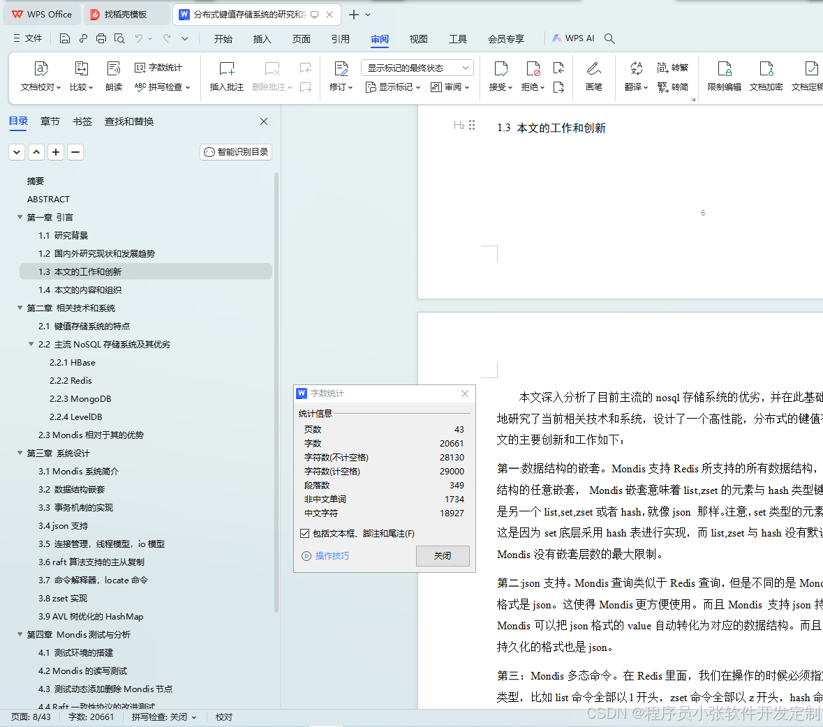
Task: Collapse the 第三章 系统设计 node
Action: coord(20,453)
